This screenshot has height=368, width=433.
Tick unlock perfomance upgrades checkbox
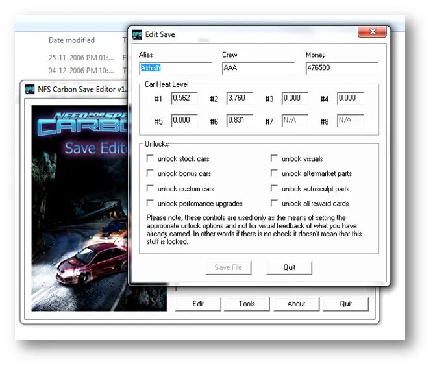click(x=150, y=203)
